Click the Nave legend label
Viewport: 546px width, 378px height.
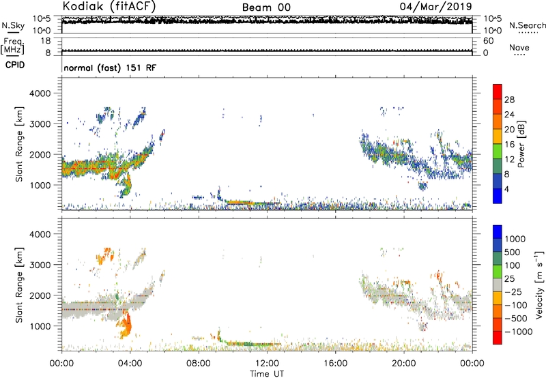click(519, 48)
